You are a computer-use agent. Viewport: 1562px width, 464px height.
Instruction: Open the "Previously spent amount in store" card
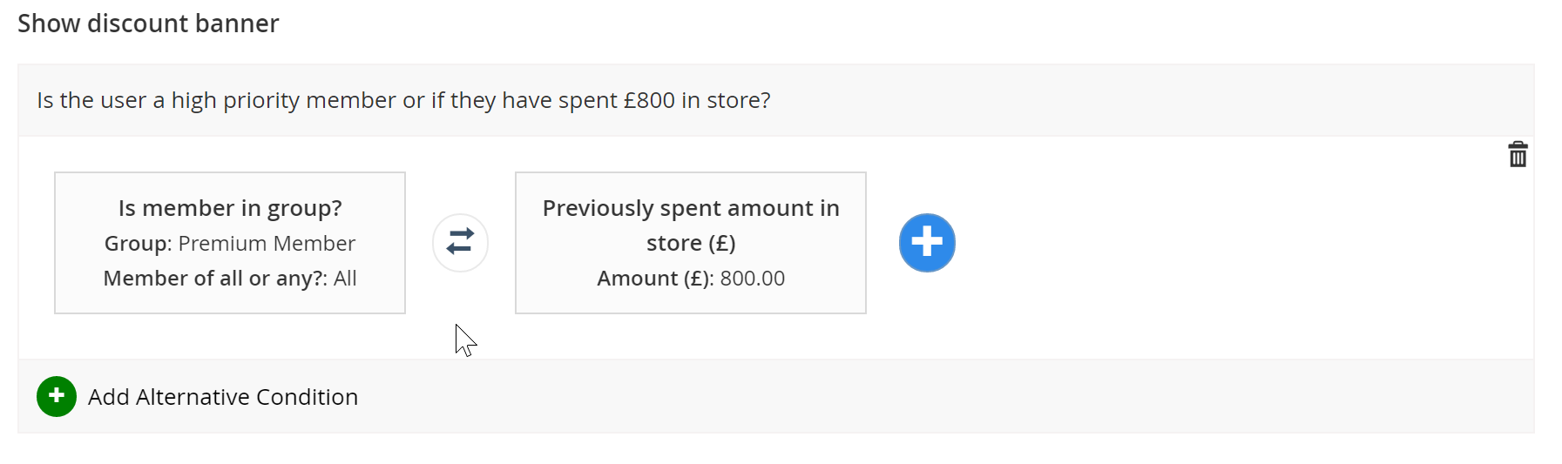[691, 243]
